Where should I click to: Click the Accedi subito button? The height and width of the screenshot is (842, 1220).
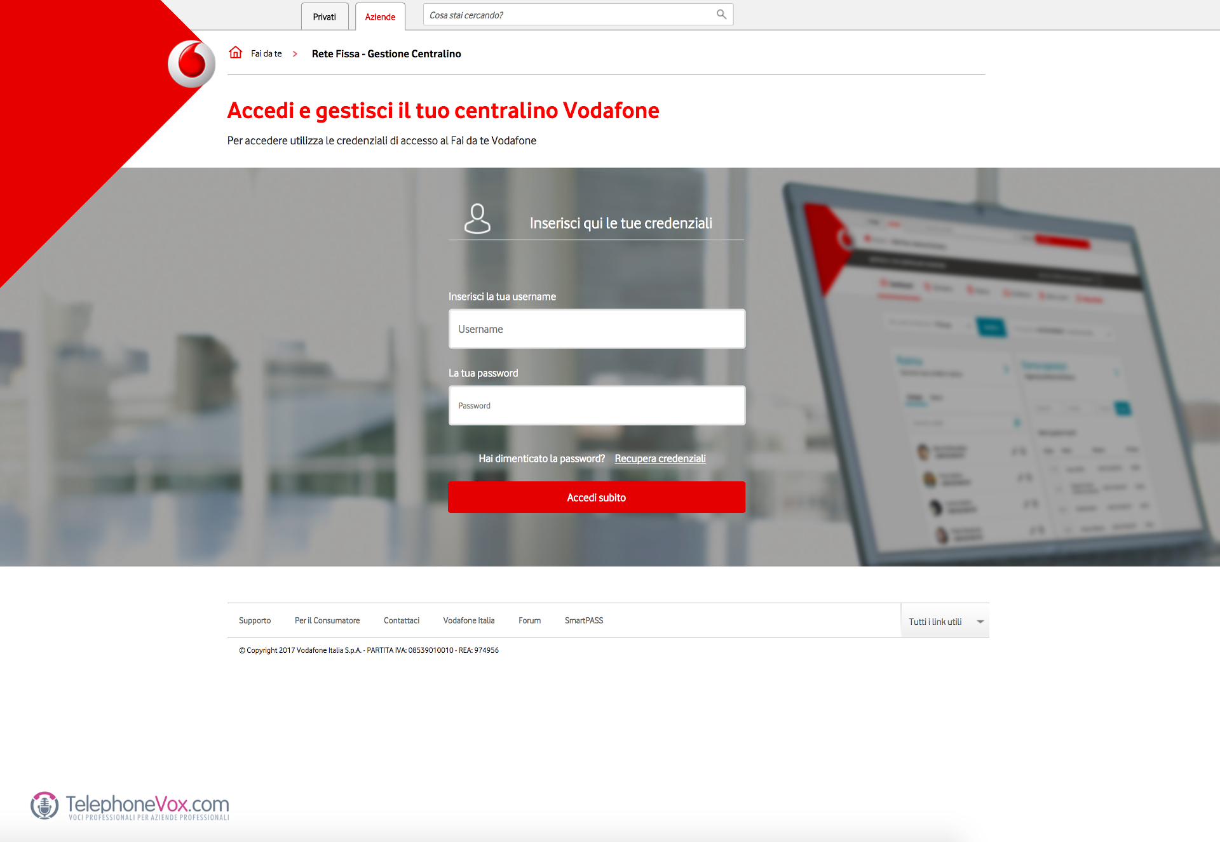[x=596, y=497]
